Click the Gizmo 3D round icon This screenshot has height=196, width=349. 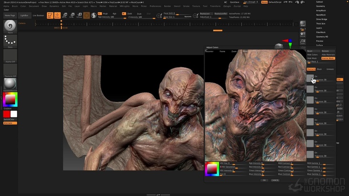(x=87, y=15)
